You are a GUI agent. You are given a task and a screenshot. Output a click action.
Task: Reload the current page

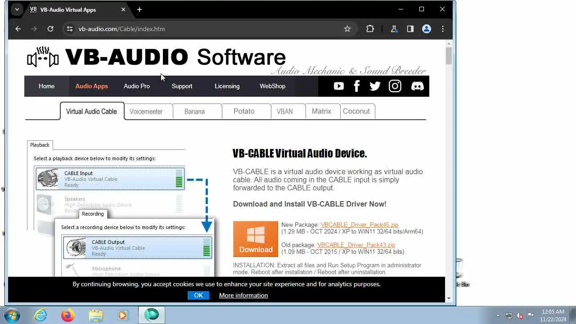(x=50, y=29)
